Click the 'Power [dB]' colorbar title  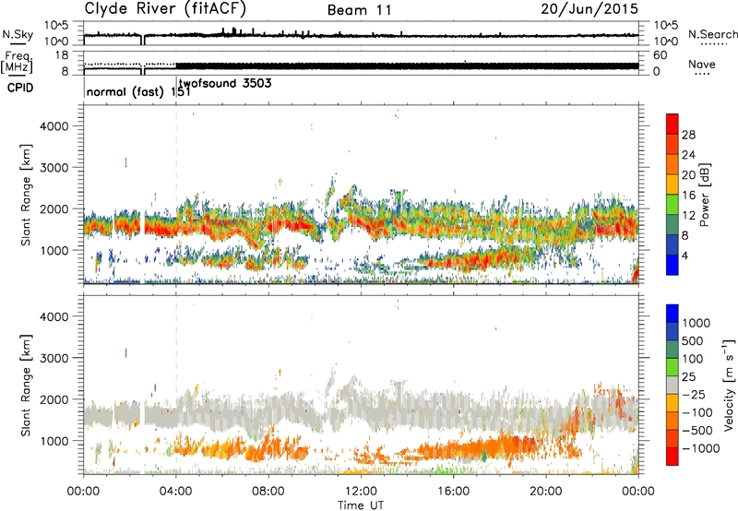(704, 195)
